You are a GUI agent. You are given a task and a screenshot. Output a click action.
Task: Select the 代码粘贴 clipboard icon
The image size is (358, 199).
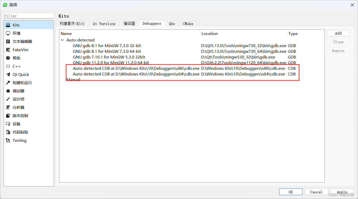8,132
